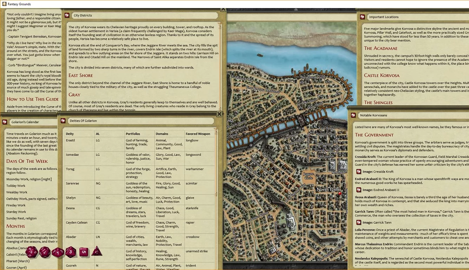Click the Important Locations title field
Image resolution: width=469 pixels, height=270 pixels.
[418, 17]
